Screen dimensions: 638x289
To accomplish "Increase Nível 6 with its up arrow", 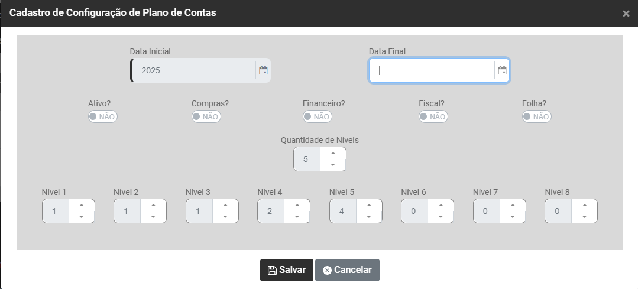I will point(441,205).
